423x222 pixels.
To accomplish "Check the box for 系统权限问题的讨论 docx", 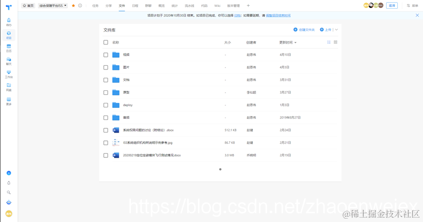I will [x=106, y=130].
